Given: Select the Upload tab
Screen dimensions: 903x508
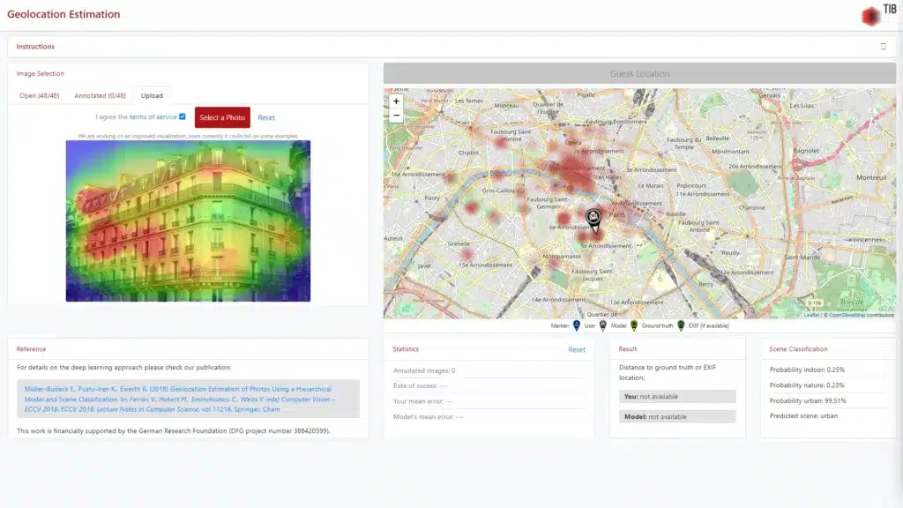Looking at the screenshot, I should tap(152, 95).
